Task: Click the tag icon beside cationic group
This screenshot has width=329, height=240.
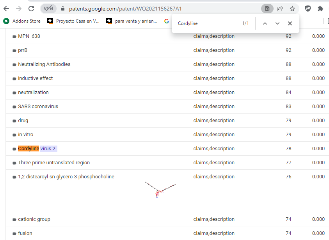Action: (x=14, y=220)
